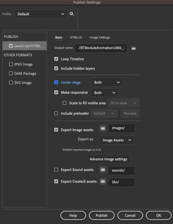Click the Export Sound assets folder icon

(x=103, y=170)
